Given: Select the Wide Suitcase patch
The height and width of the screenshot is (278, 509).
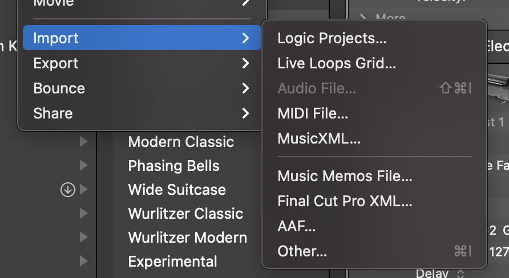Looking at the screenshot, I should click(x=177, y=190).
